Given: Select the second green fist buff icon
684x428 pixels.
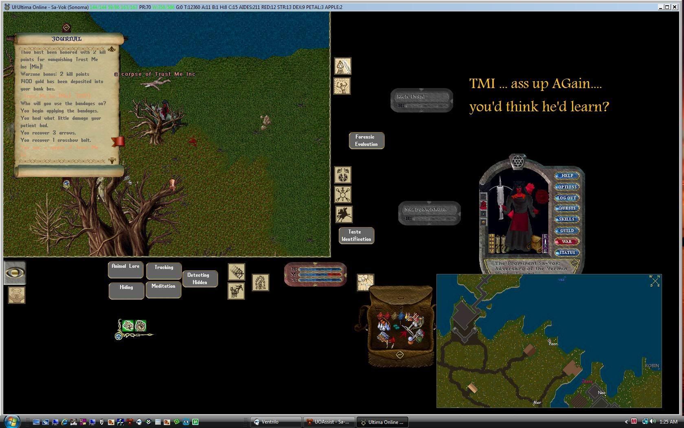Looking at the screenshot, I should tap(140, 326).
